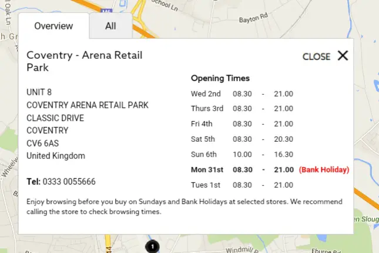This screenshot has width=379, height=253.
Task: Click the X close icon
Action: point(343,55)
